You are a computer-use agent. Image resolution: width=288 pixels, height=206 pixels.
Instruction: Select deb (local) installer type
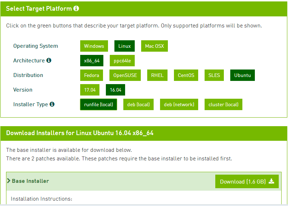[x=138, y=104]
